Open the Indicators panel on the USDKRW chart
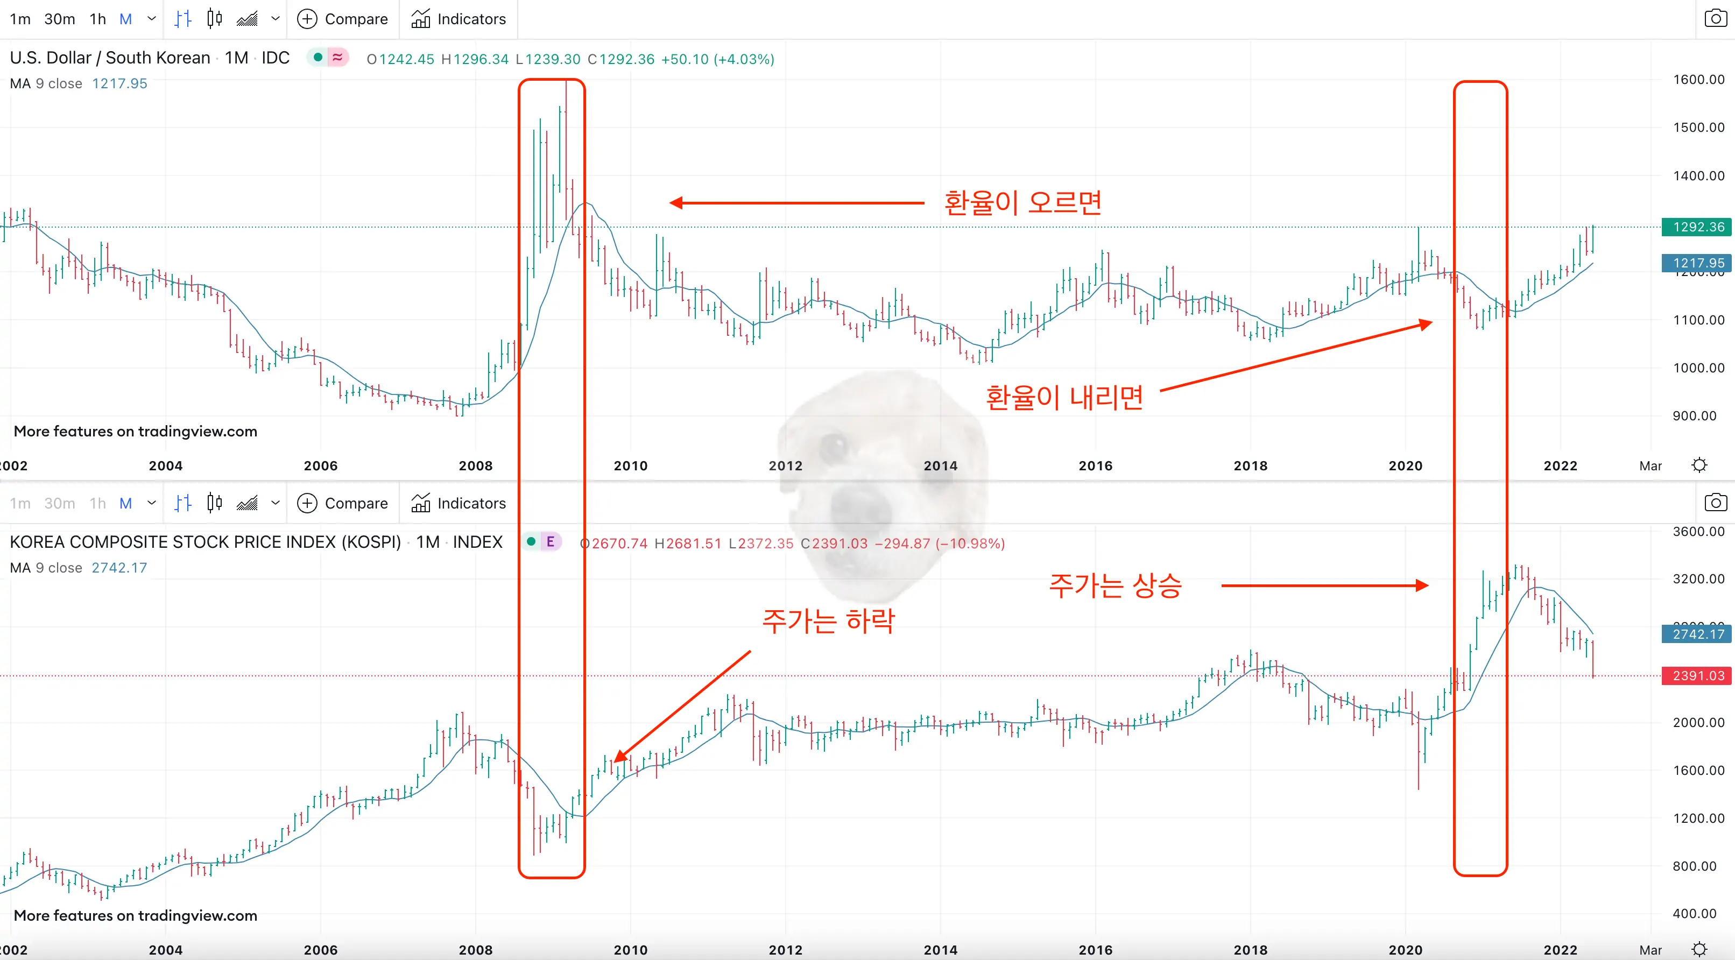This screenshot has height=960, width=1735. (x=458, y=18)
